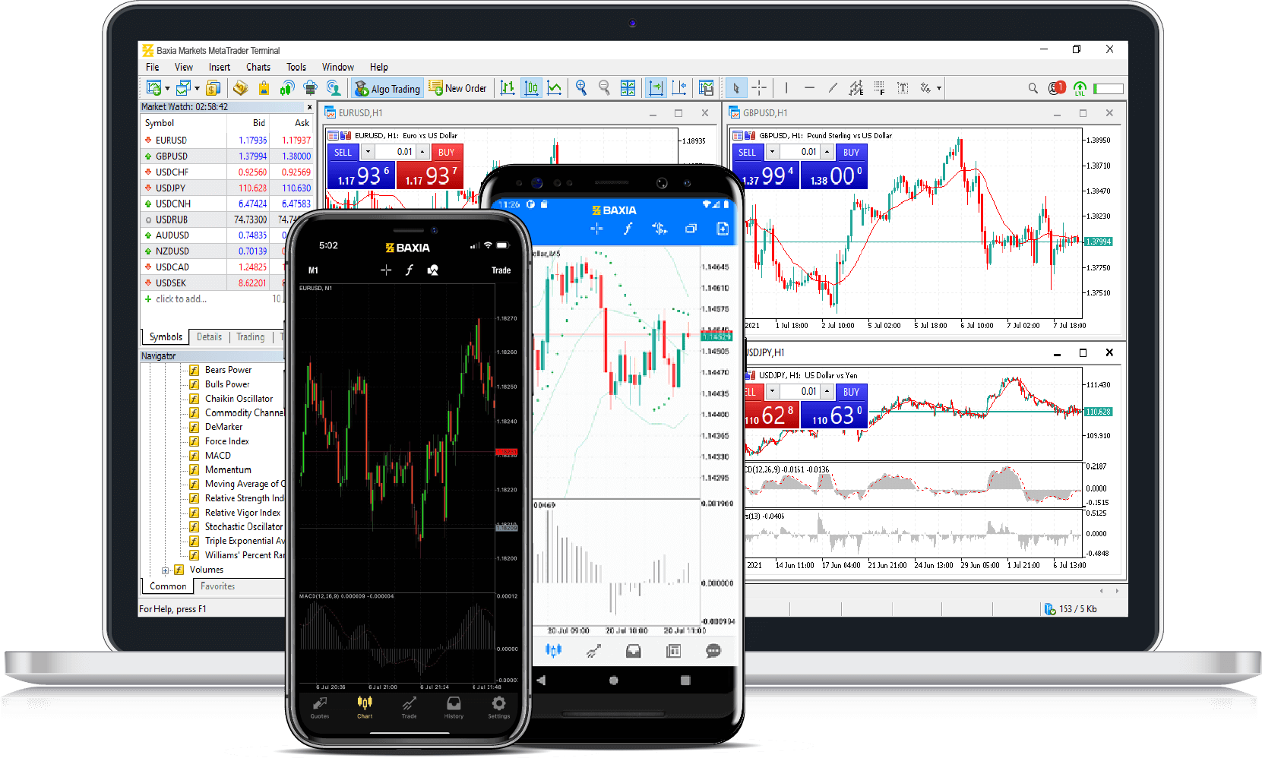Click SELL on the GBPUSD chart
Screen dimensions: 1262x758
748,152
